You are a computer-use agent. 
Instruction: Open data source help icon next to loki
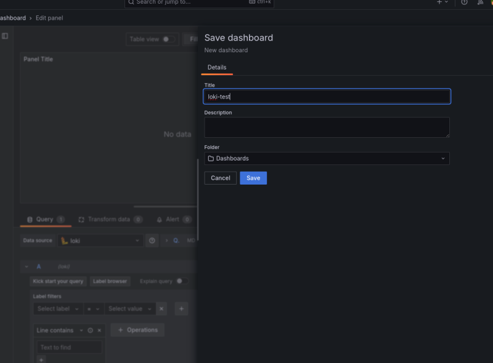pos(152,241)
